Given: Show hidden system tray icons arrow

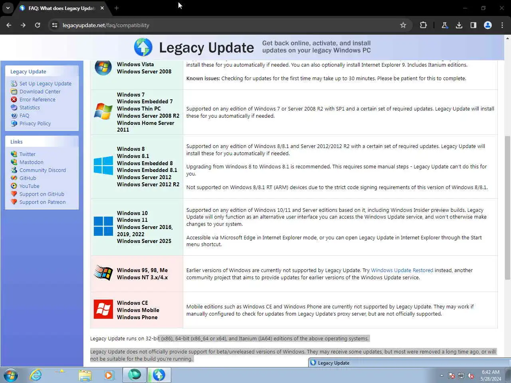Looking at the screenshot, I should pos(442,375).
